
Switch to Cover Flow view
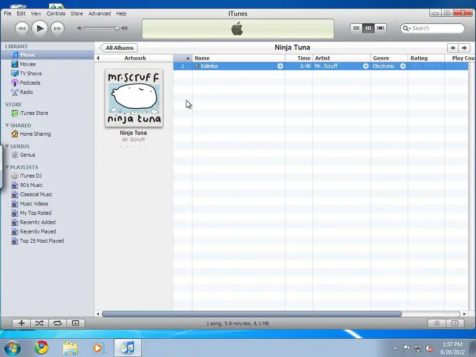[x=380, y=28]
